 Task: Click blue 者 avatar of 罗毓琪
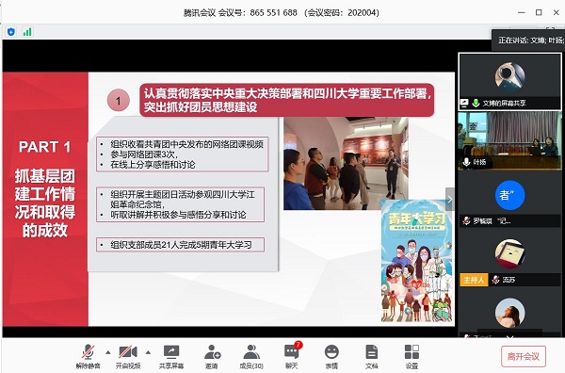509,195
